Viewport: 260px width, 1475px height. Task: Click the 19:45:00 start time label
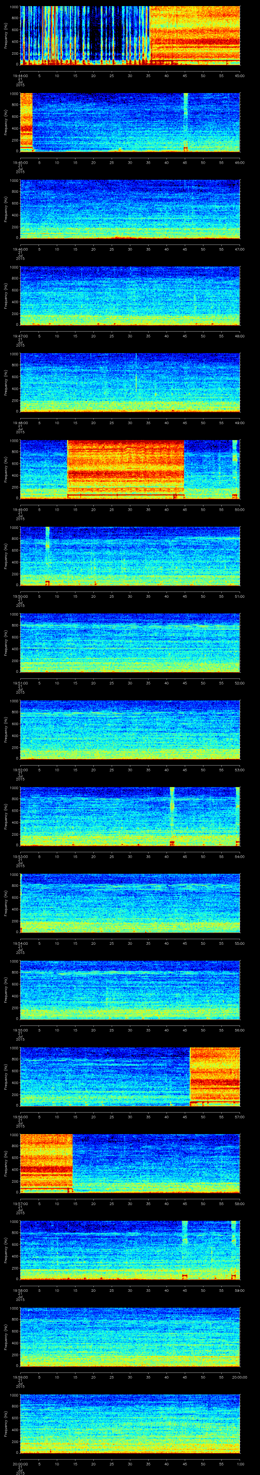tap(20, 163)
